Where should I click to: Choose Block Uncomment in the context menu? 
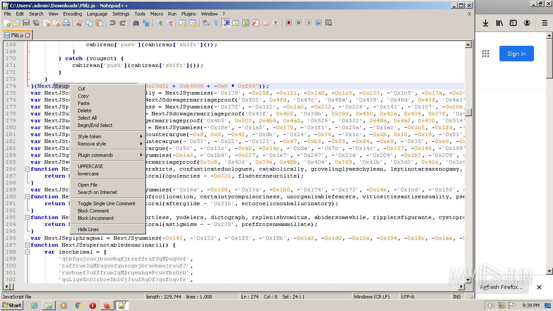108,218
